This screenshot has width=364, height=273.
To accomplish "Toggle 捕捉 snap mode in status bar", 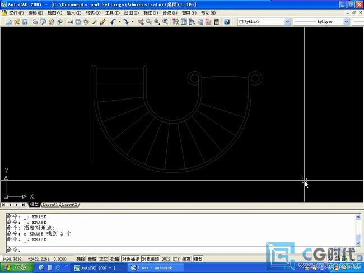I will [81, 259].
